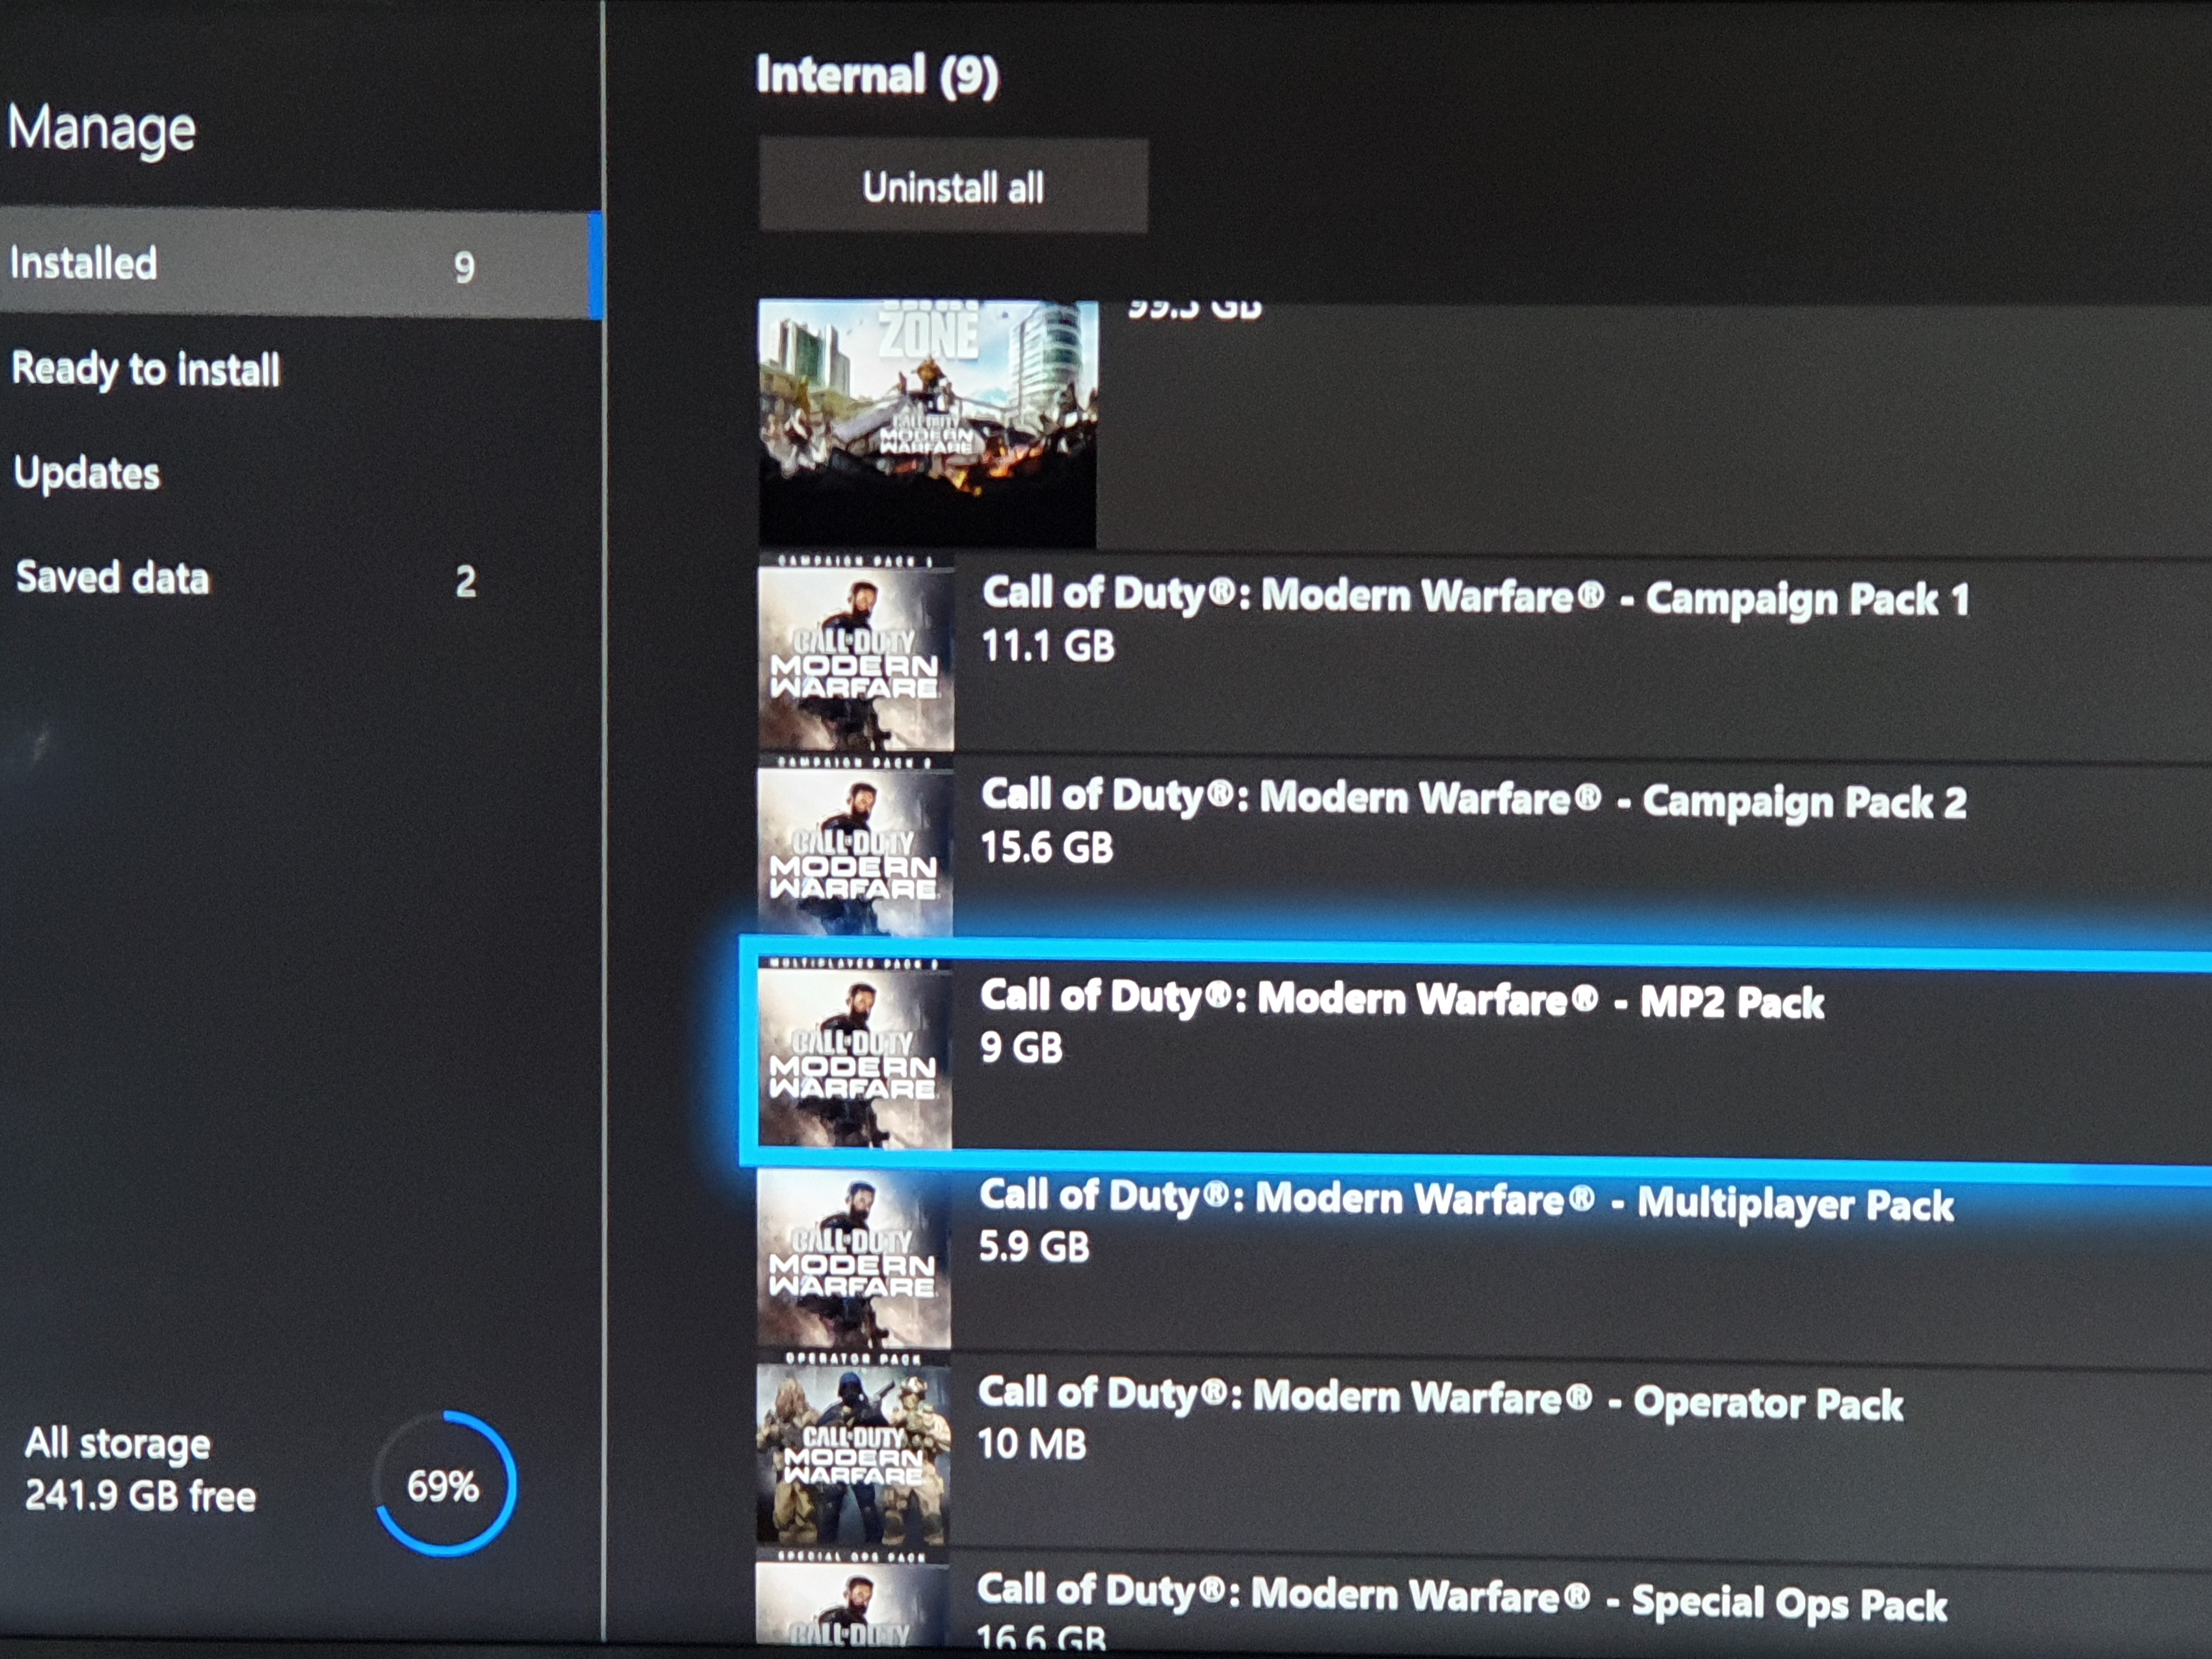Select the Installed menu item
This screenshot has width=2212, height=1659.
[x=300, y=264]
